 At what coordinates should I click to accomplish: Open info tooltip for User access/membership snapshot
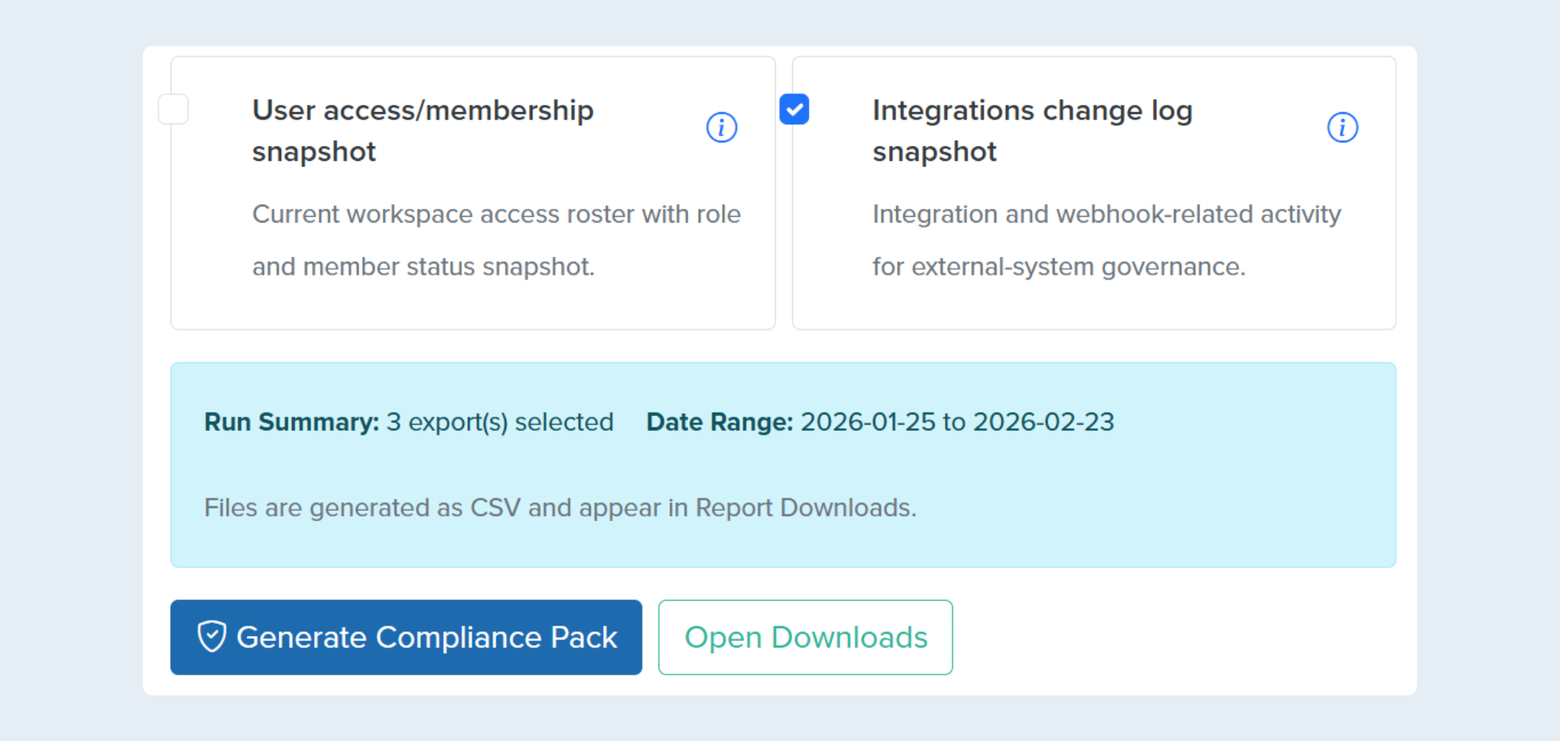point(721,127)
